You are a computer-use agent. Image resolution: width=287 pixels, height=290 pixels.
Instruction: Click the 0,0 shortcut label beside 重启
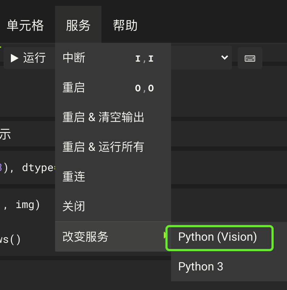145,88
